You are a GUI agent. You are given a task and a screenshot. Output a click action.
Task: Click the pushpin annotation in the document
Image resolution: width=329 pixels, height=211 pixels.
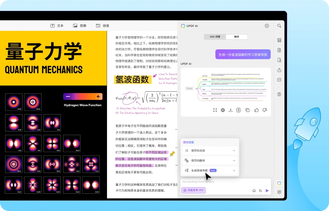(x=172, y=154)
